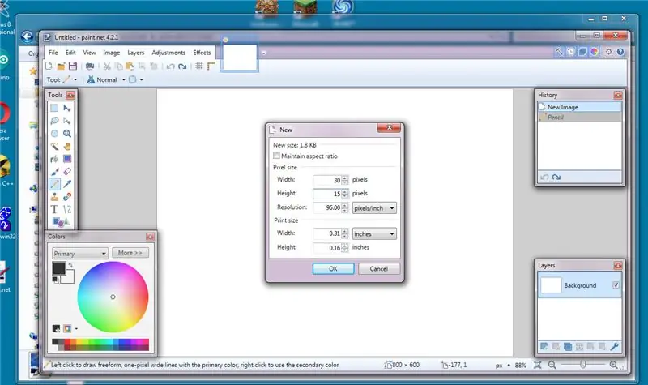Open the View menu
This screenshot has width=648, height=385.
pyautogui.click(x=89, y=53)
